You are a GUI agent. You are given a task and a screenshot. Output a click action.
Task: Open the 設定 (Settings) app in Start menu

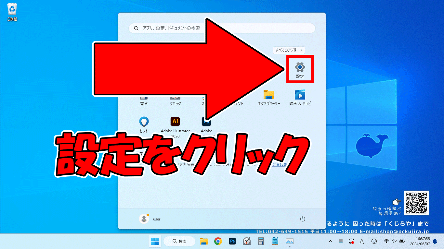[x=300, y=70]
